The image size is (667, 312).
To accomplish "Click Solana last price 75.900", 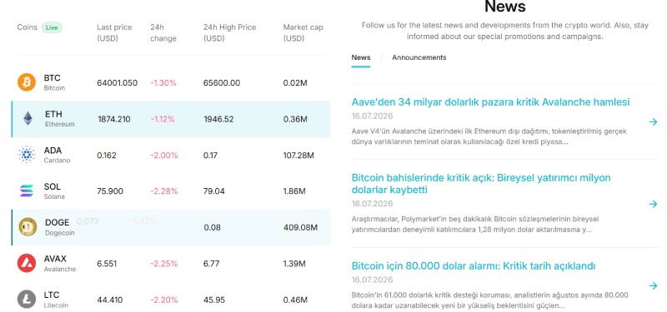I will click(110, 191).
